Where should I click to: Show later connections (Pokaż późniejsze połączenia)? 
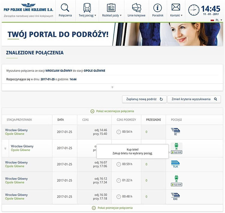112,208
